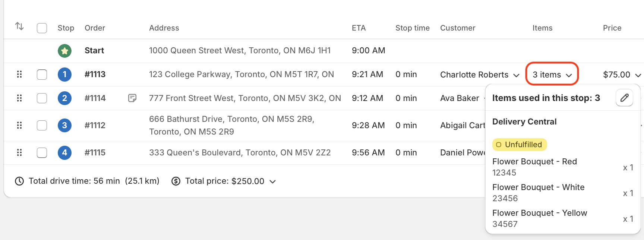
Task: Click the stop number 3 badge
Action: point(64,125)
